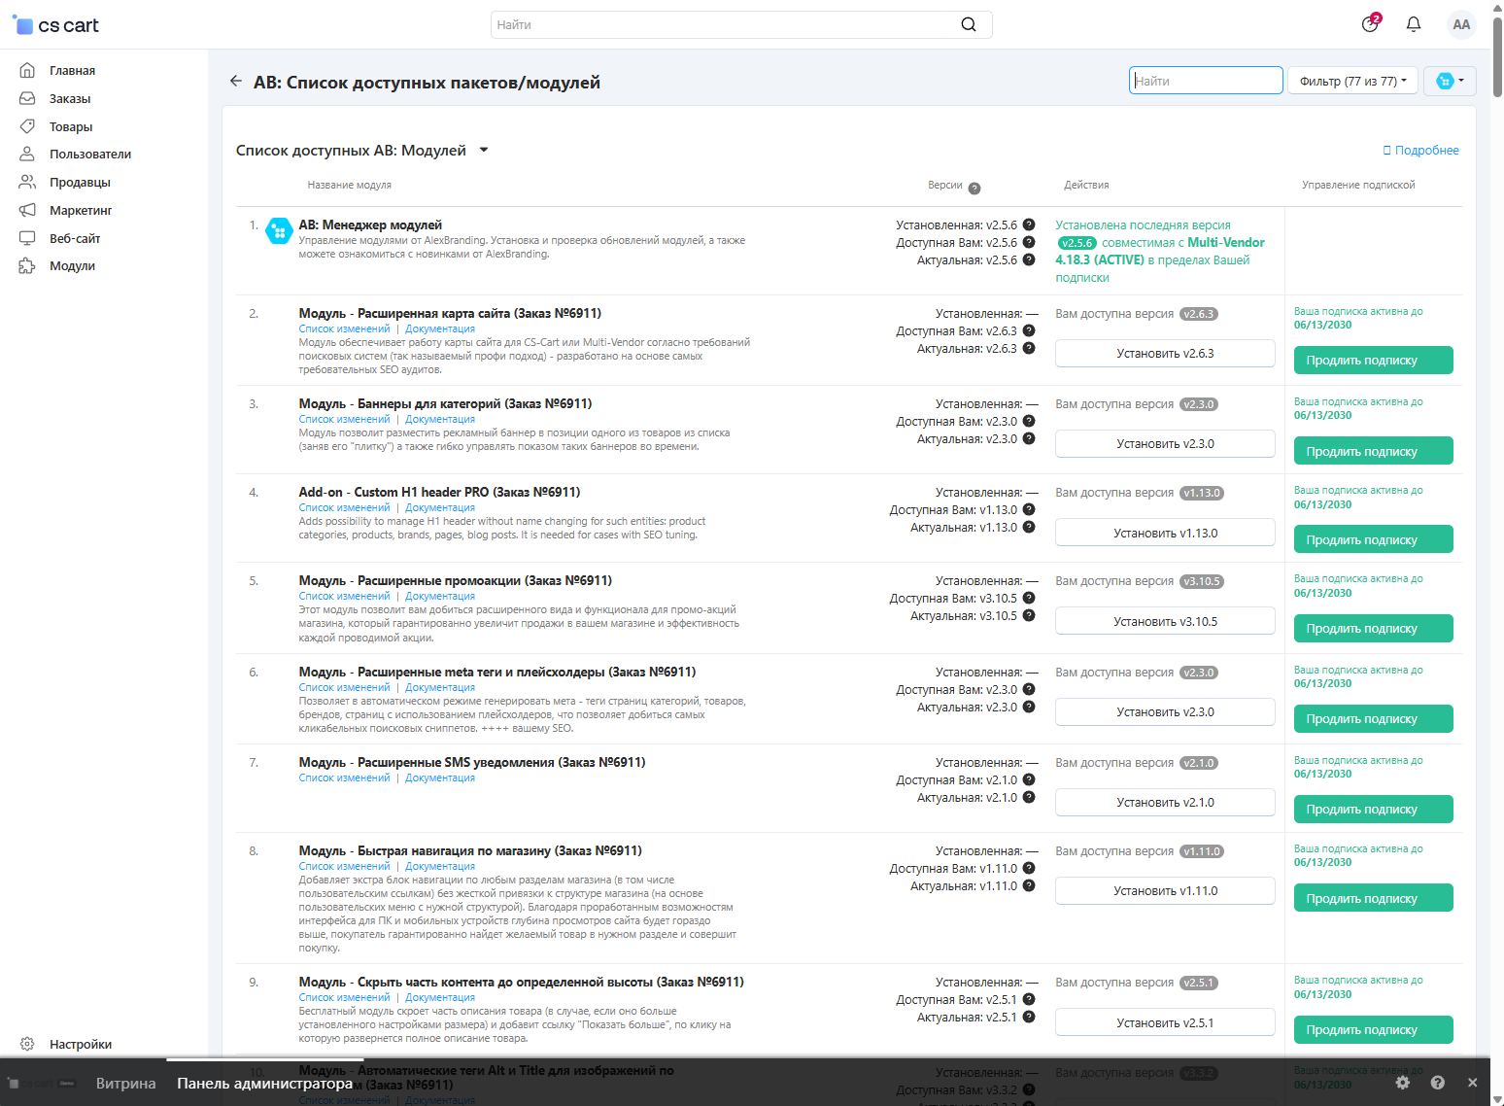
Task: Click Модуль - Скрыть часть контента title
Action: point(521,982)
